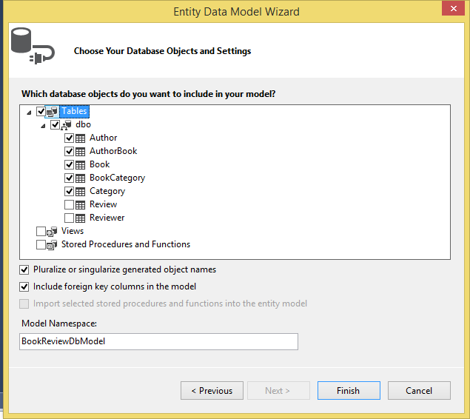Image resolution: width=470 pixels, height=419 pixels.
Task: Select the dbo tree label
Action: 83,124
